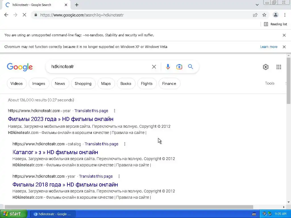Click the browser forward arrow
The width and height of the screenshot is (291, 218).
pos(15,15)
